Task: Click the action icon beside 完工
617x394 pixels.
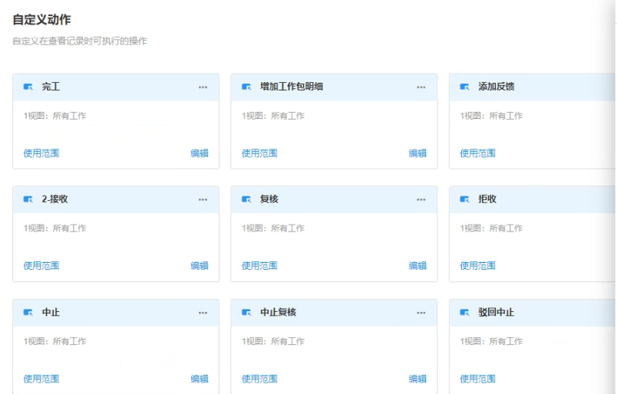Action: (x=28, y=87)
